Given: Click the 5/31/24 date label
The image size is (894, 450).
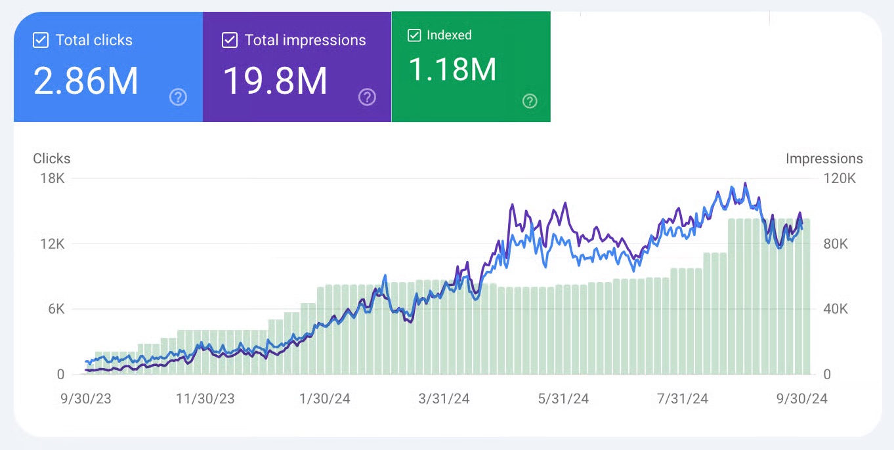Looking at the screenshot, I should pyautogui.click(x=563, y=399).
